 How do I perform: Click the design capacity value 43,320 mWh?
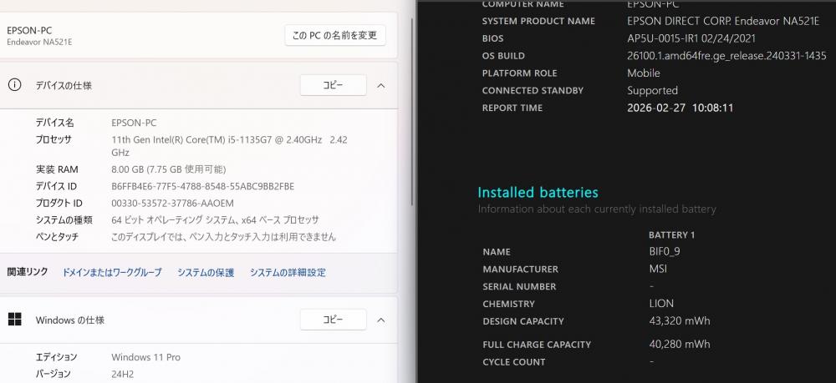[668, 321]
